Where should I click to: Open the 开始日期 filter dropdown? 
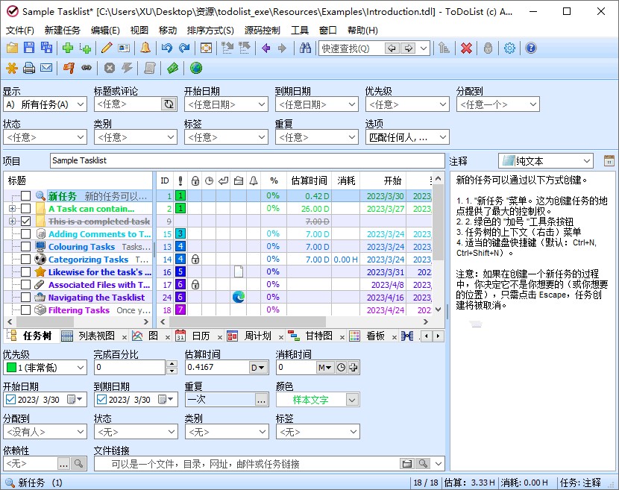[226, 104]
